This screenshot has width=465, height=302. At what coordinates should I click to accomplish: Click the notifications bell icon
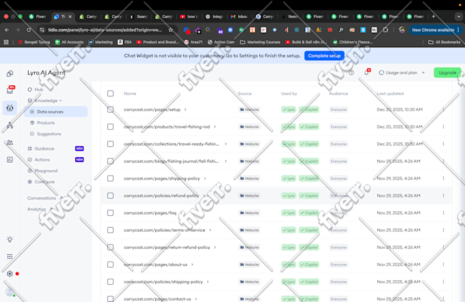367,72
